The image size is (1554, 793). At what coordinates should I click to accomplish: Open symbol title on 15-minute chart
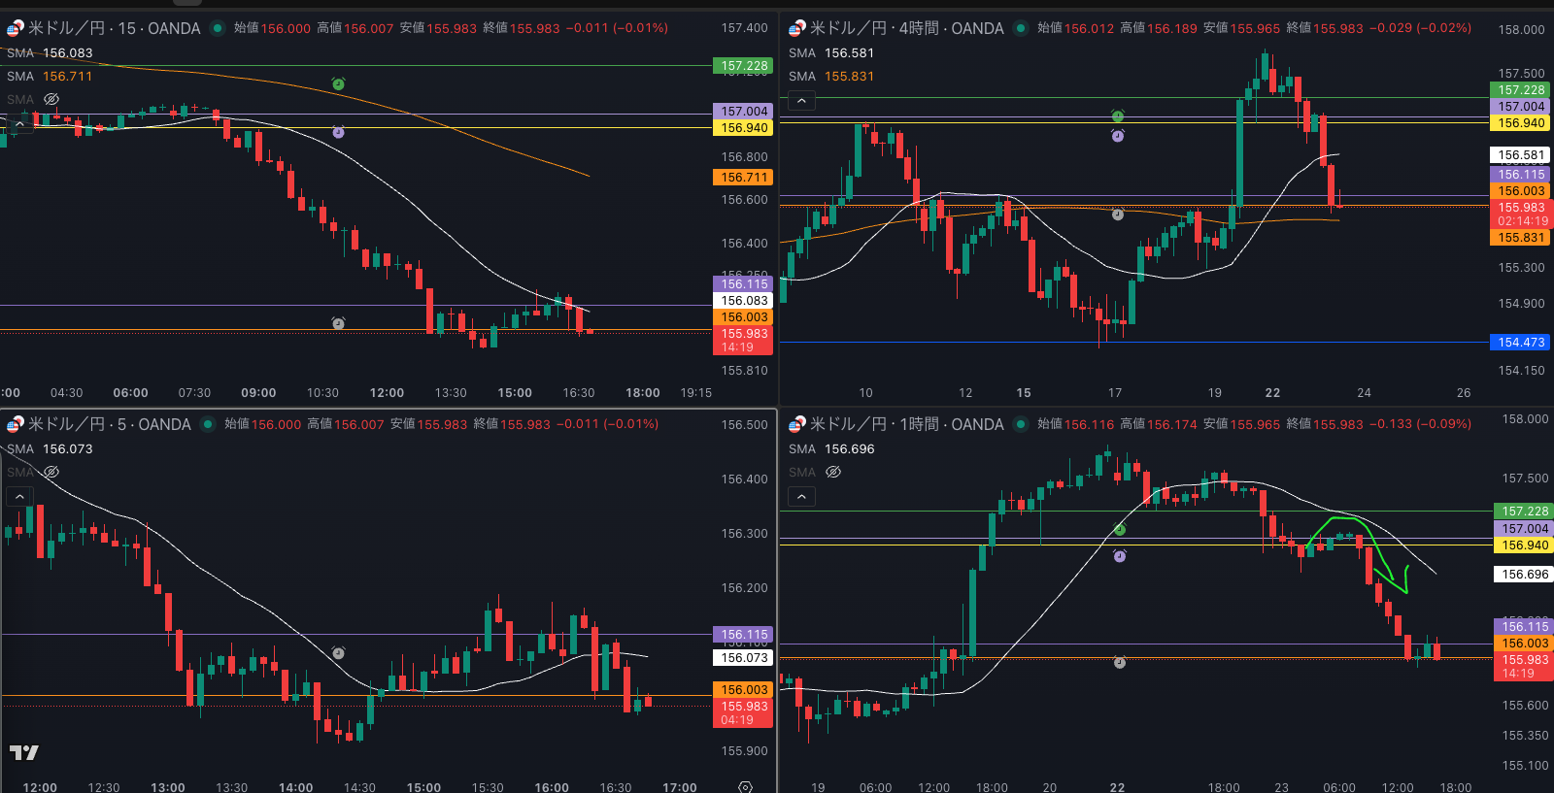pos(114,28)
